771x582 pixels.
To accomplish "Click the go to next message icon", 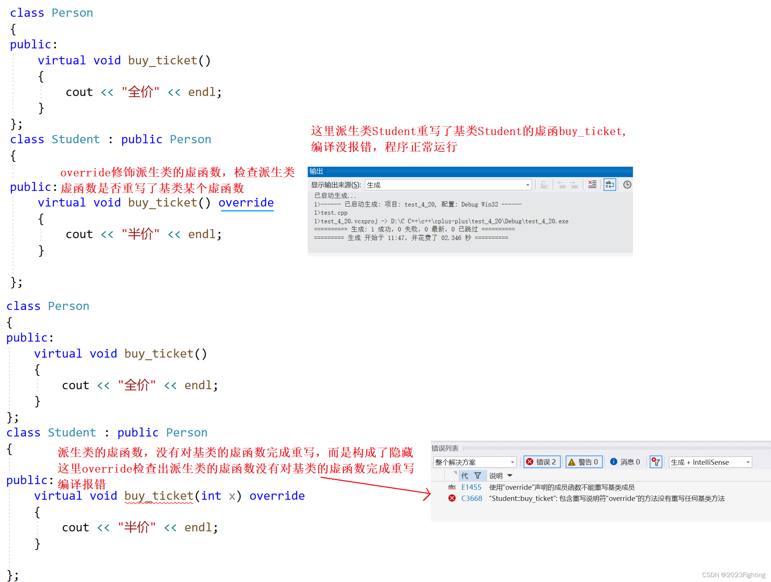I will (575, 185).
